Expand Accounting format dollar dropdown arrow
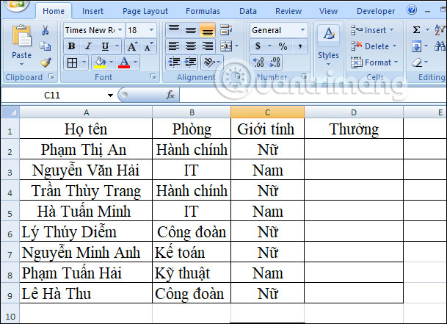Screen dimensions: 447x324 point(269,46)
